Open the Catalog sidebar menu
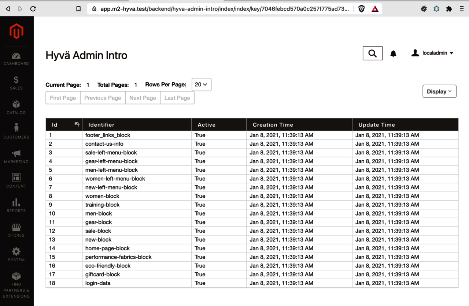The image size is (469, 306). (x=16, y=108)
